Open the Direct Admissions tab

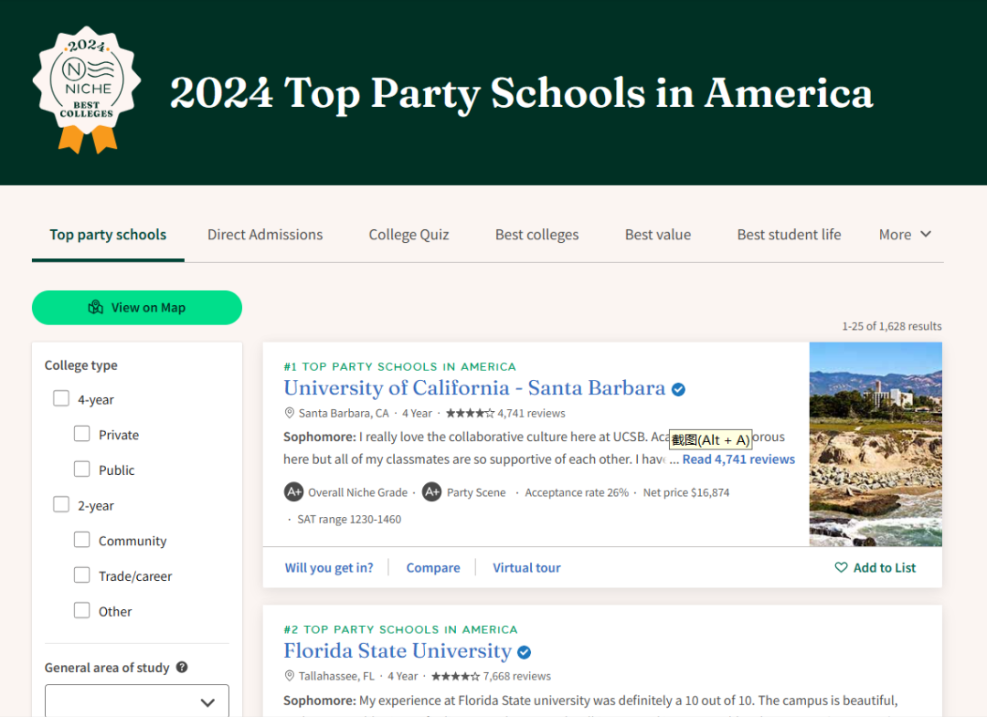[265, 235]
